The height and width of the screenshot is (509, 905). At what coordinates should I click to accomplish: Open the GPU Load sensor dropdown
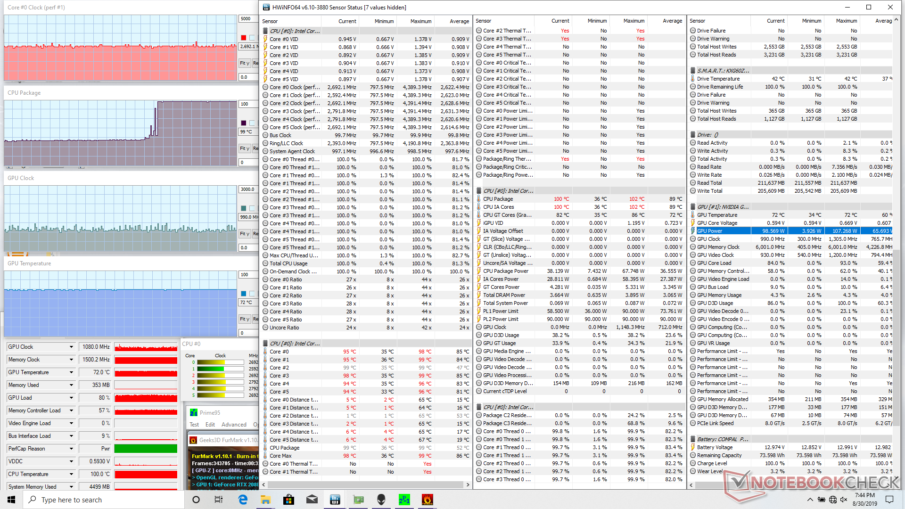pos(71,398)
